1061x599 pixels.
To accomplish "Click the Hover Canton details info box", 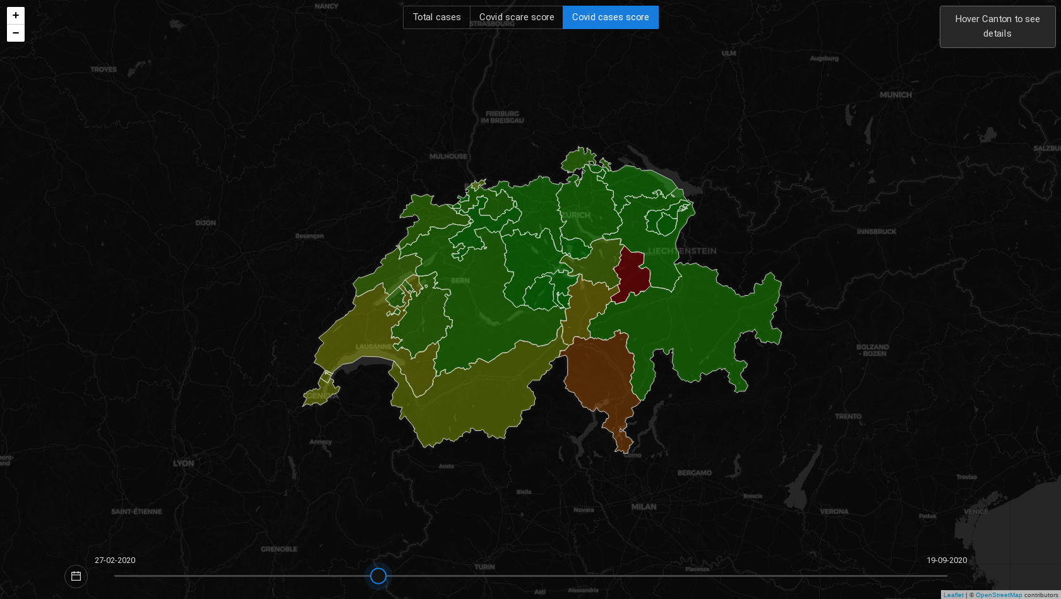I will (x=997, y=27).
